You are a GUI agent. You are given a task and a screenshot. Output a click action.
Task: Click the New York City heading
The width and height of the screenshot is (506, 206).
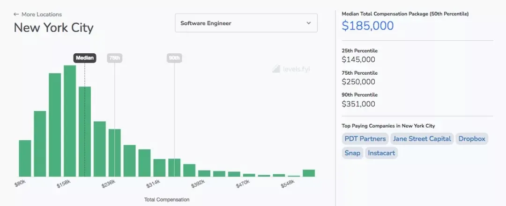click(53, 28)
